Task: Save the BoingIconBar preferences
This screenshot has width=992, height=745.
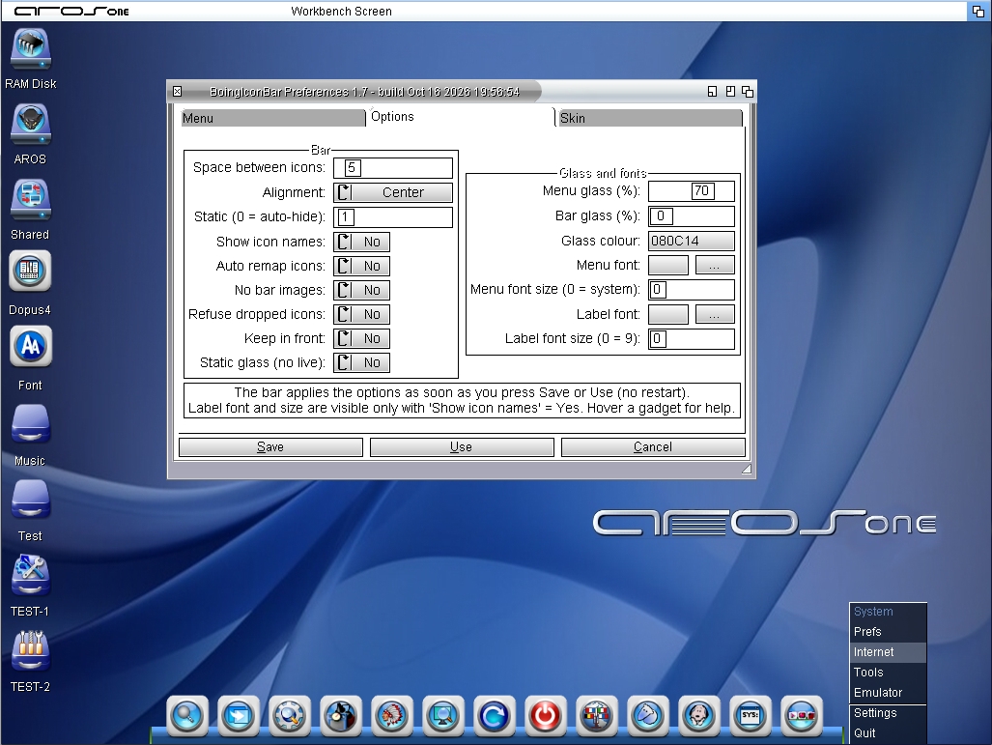Action: (270, 446)
